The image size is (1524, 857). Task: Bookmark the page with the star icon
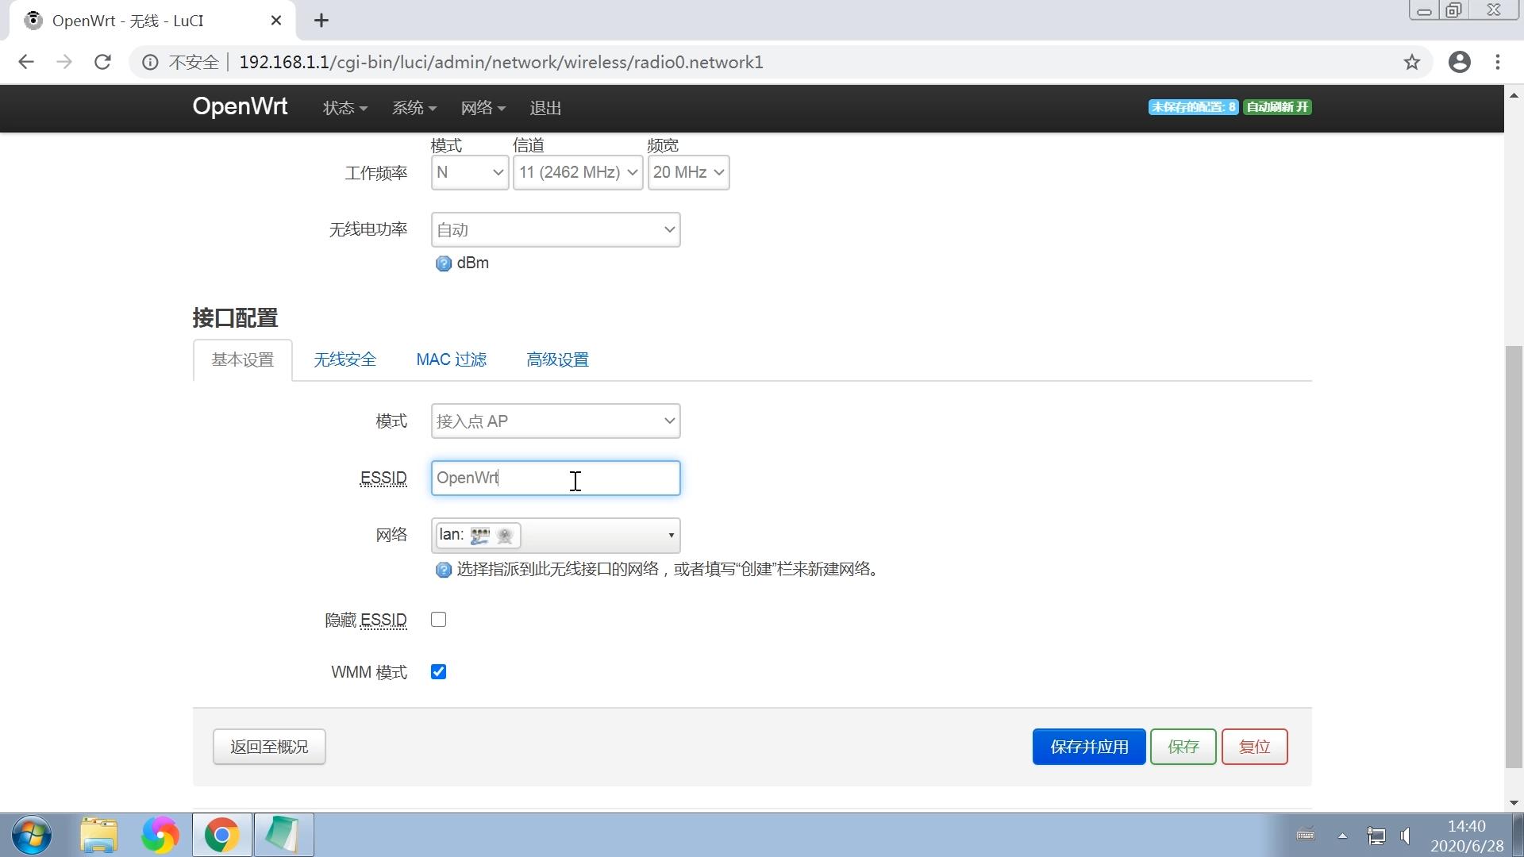tap(1412, 62)
